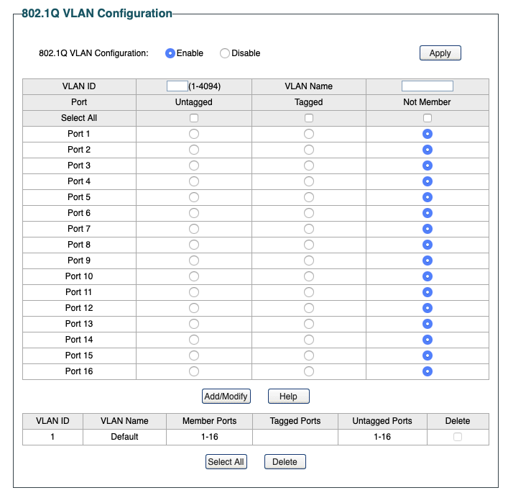Mark Port 5 as Untagged
The image size is (508, 498).
coord(193,197)
